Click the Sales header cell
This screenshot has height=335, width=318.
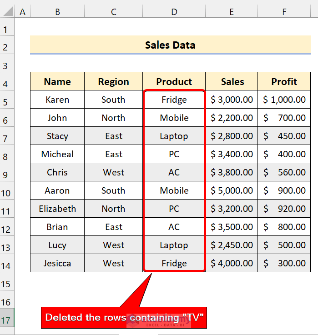click(x=232, y=81)
